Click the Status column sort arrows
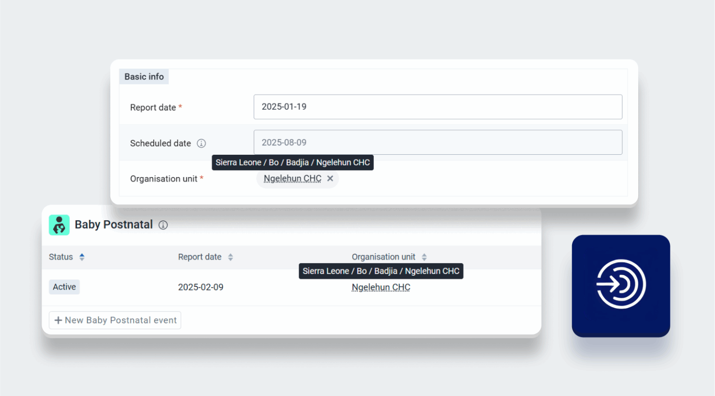The height and width of the screenshot is (396, 715). (81, 257)
